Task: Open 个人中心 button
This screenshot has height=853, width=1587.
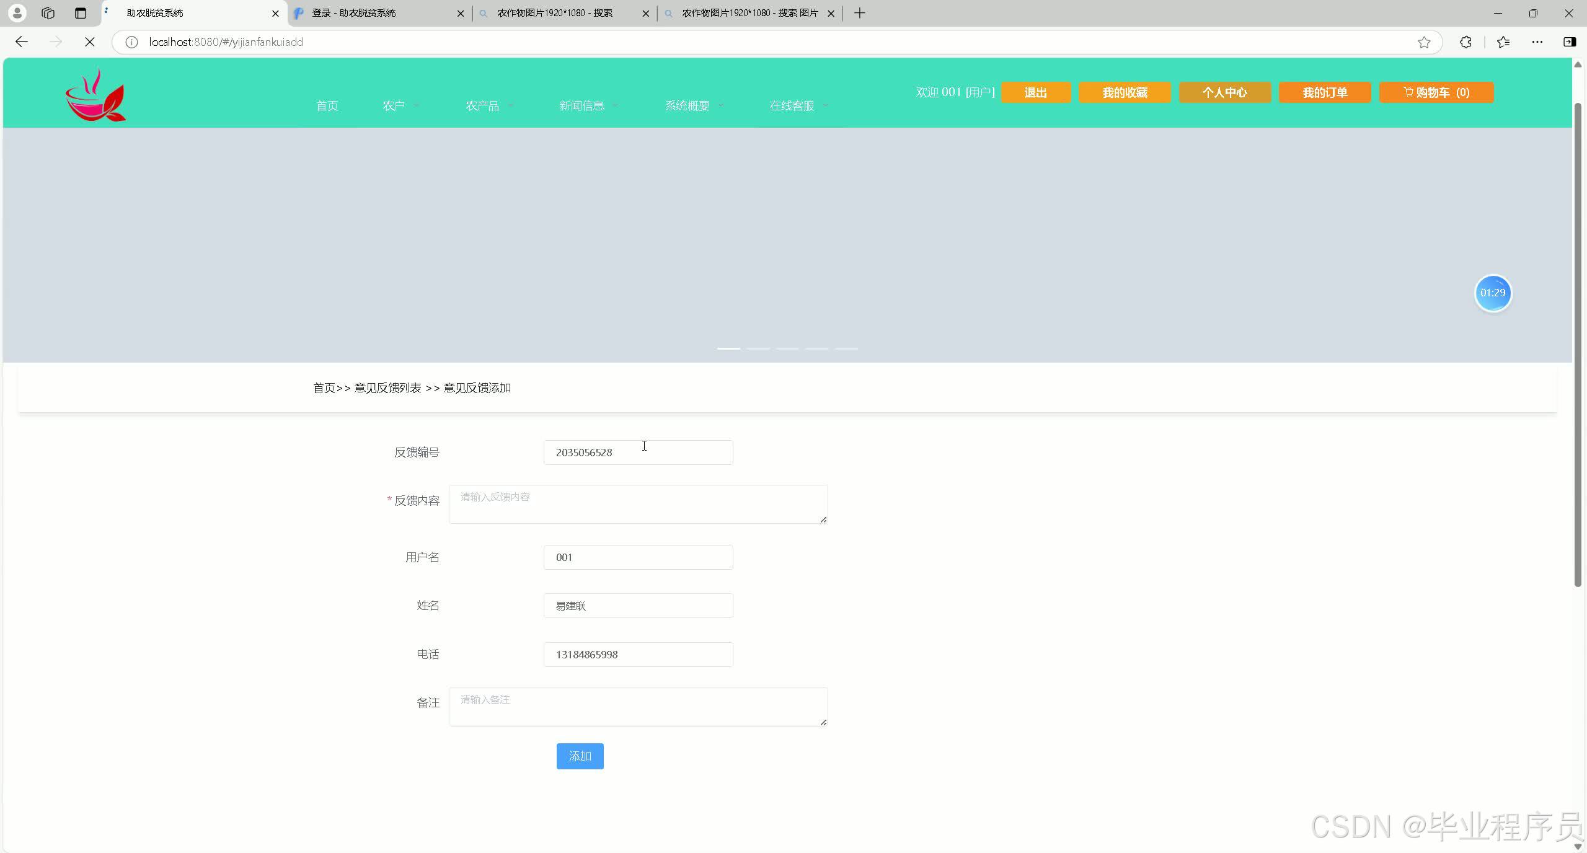Action: click(x=1224, y=92)
